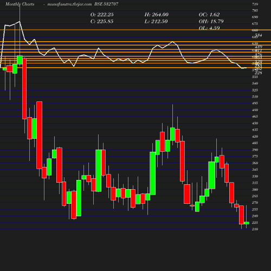Click the 270 price axis label
This screenshot has width=271, height=271.
(x=255, y=203)
